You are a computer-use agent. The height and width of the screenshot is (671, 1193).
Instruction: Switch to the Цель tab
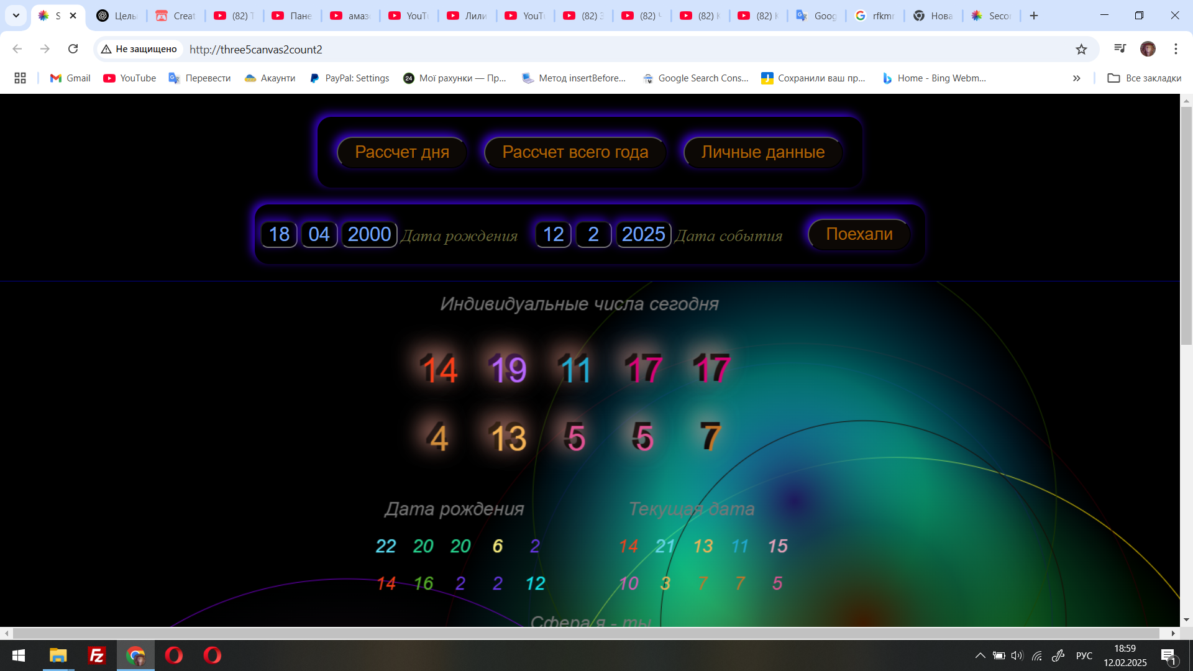(117, 16)
